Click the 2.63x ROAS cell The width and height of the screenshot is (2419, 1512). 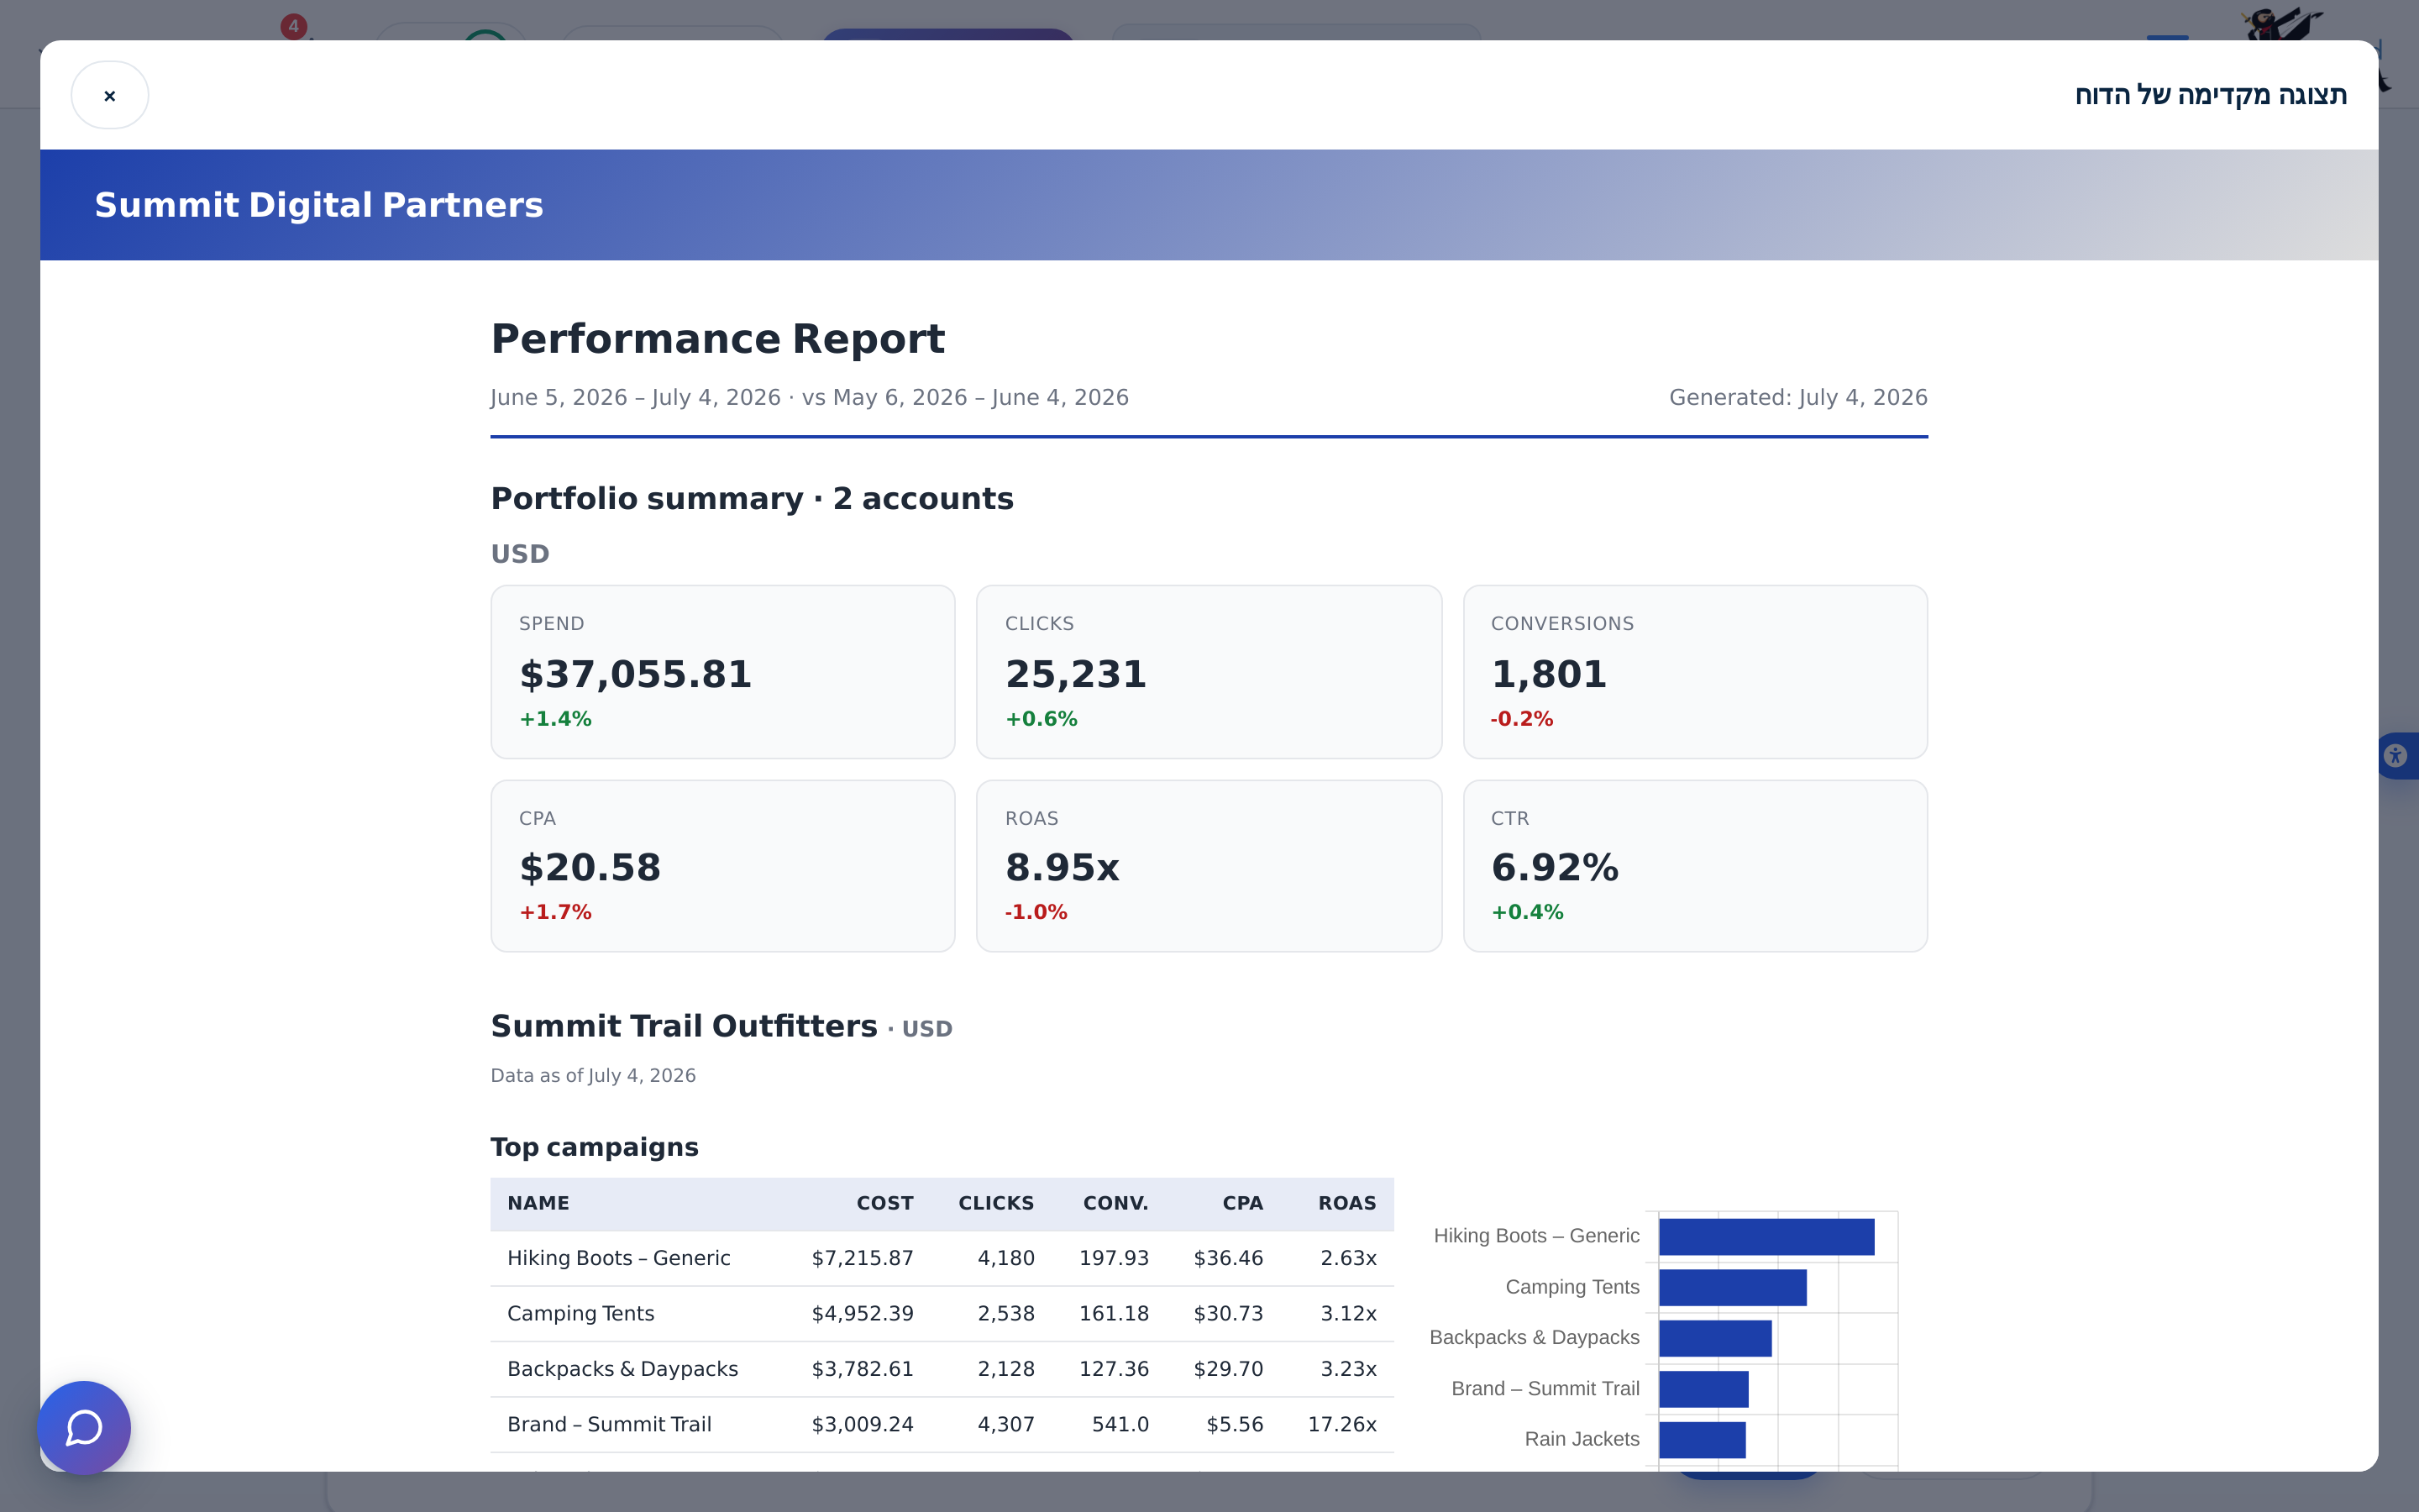point(1348,1258)
